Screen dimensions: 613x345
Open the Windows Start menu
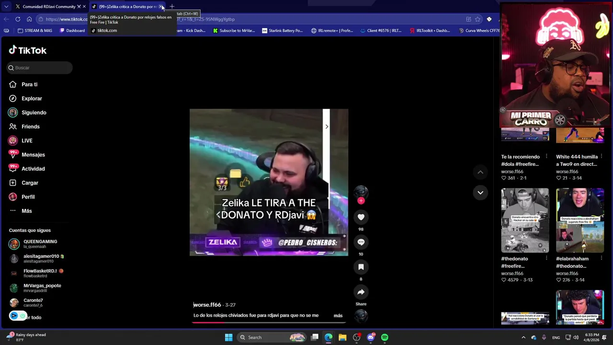[228, 337]
